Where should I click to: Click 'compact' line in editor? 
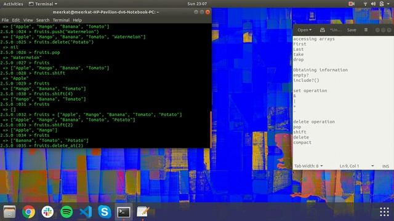[302, 142]
